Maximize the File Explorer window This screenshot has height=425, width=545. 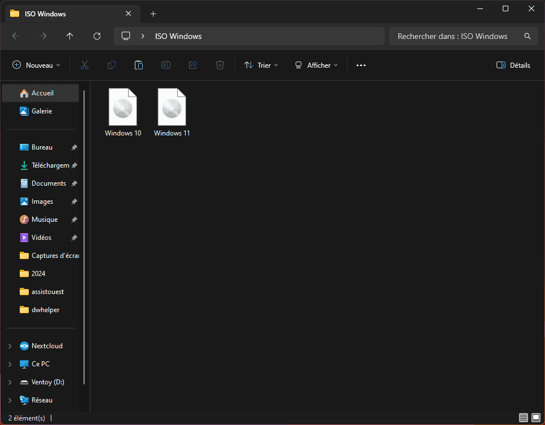click(x=506, y=8)
